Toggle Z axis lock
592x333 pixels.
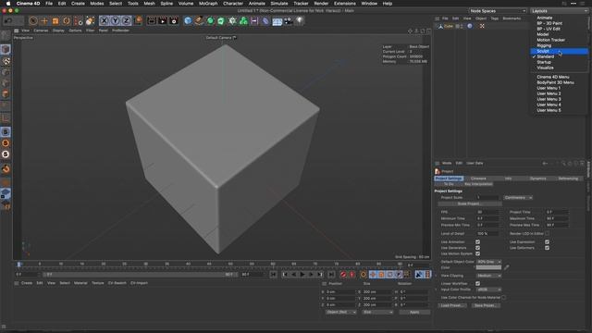click(x=126, y=21)
